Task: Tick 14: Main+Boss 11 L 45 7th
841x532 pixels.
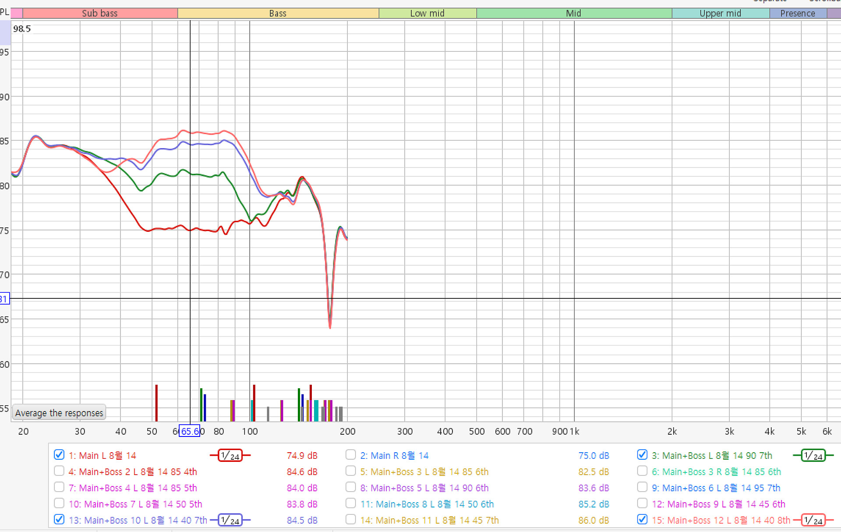Action: coord(350,520)
